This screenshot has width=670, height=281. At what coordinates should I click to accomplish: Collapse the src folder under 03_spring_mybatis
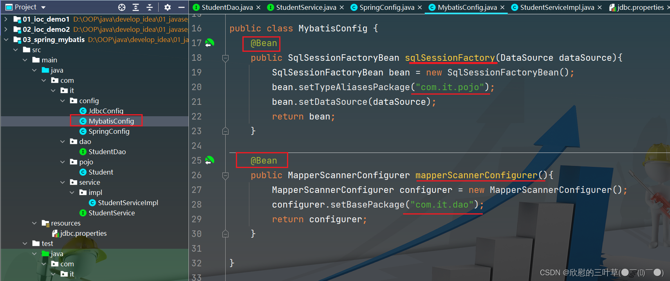pyautogui.click(x=16, y=50)
